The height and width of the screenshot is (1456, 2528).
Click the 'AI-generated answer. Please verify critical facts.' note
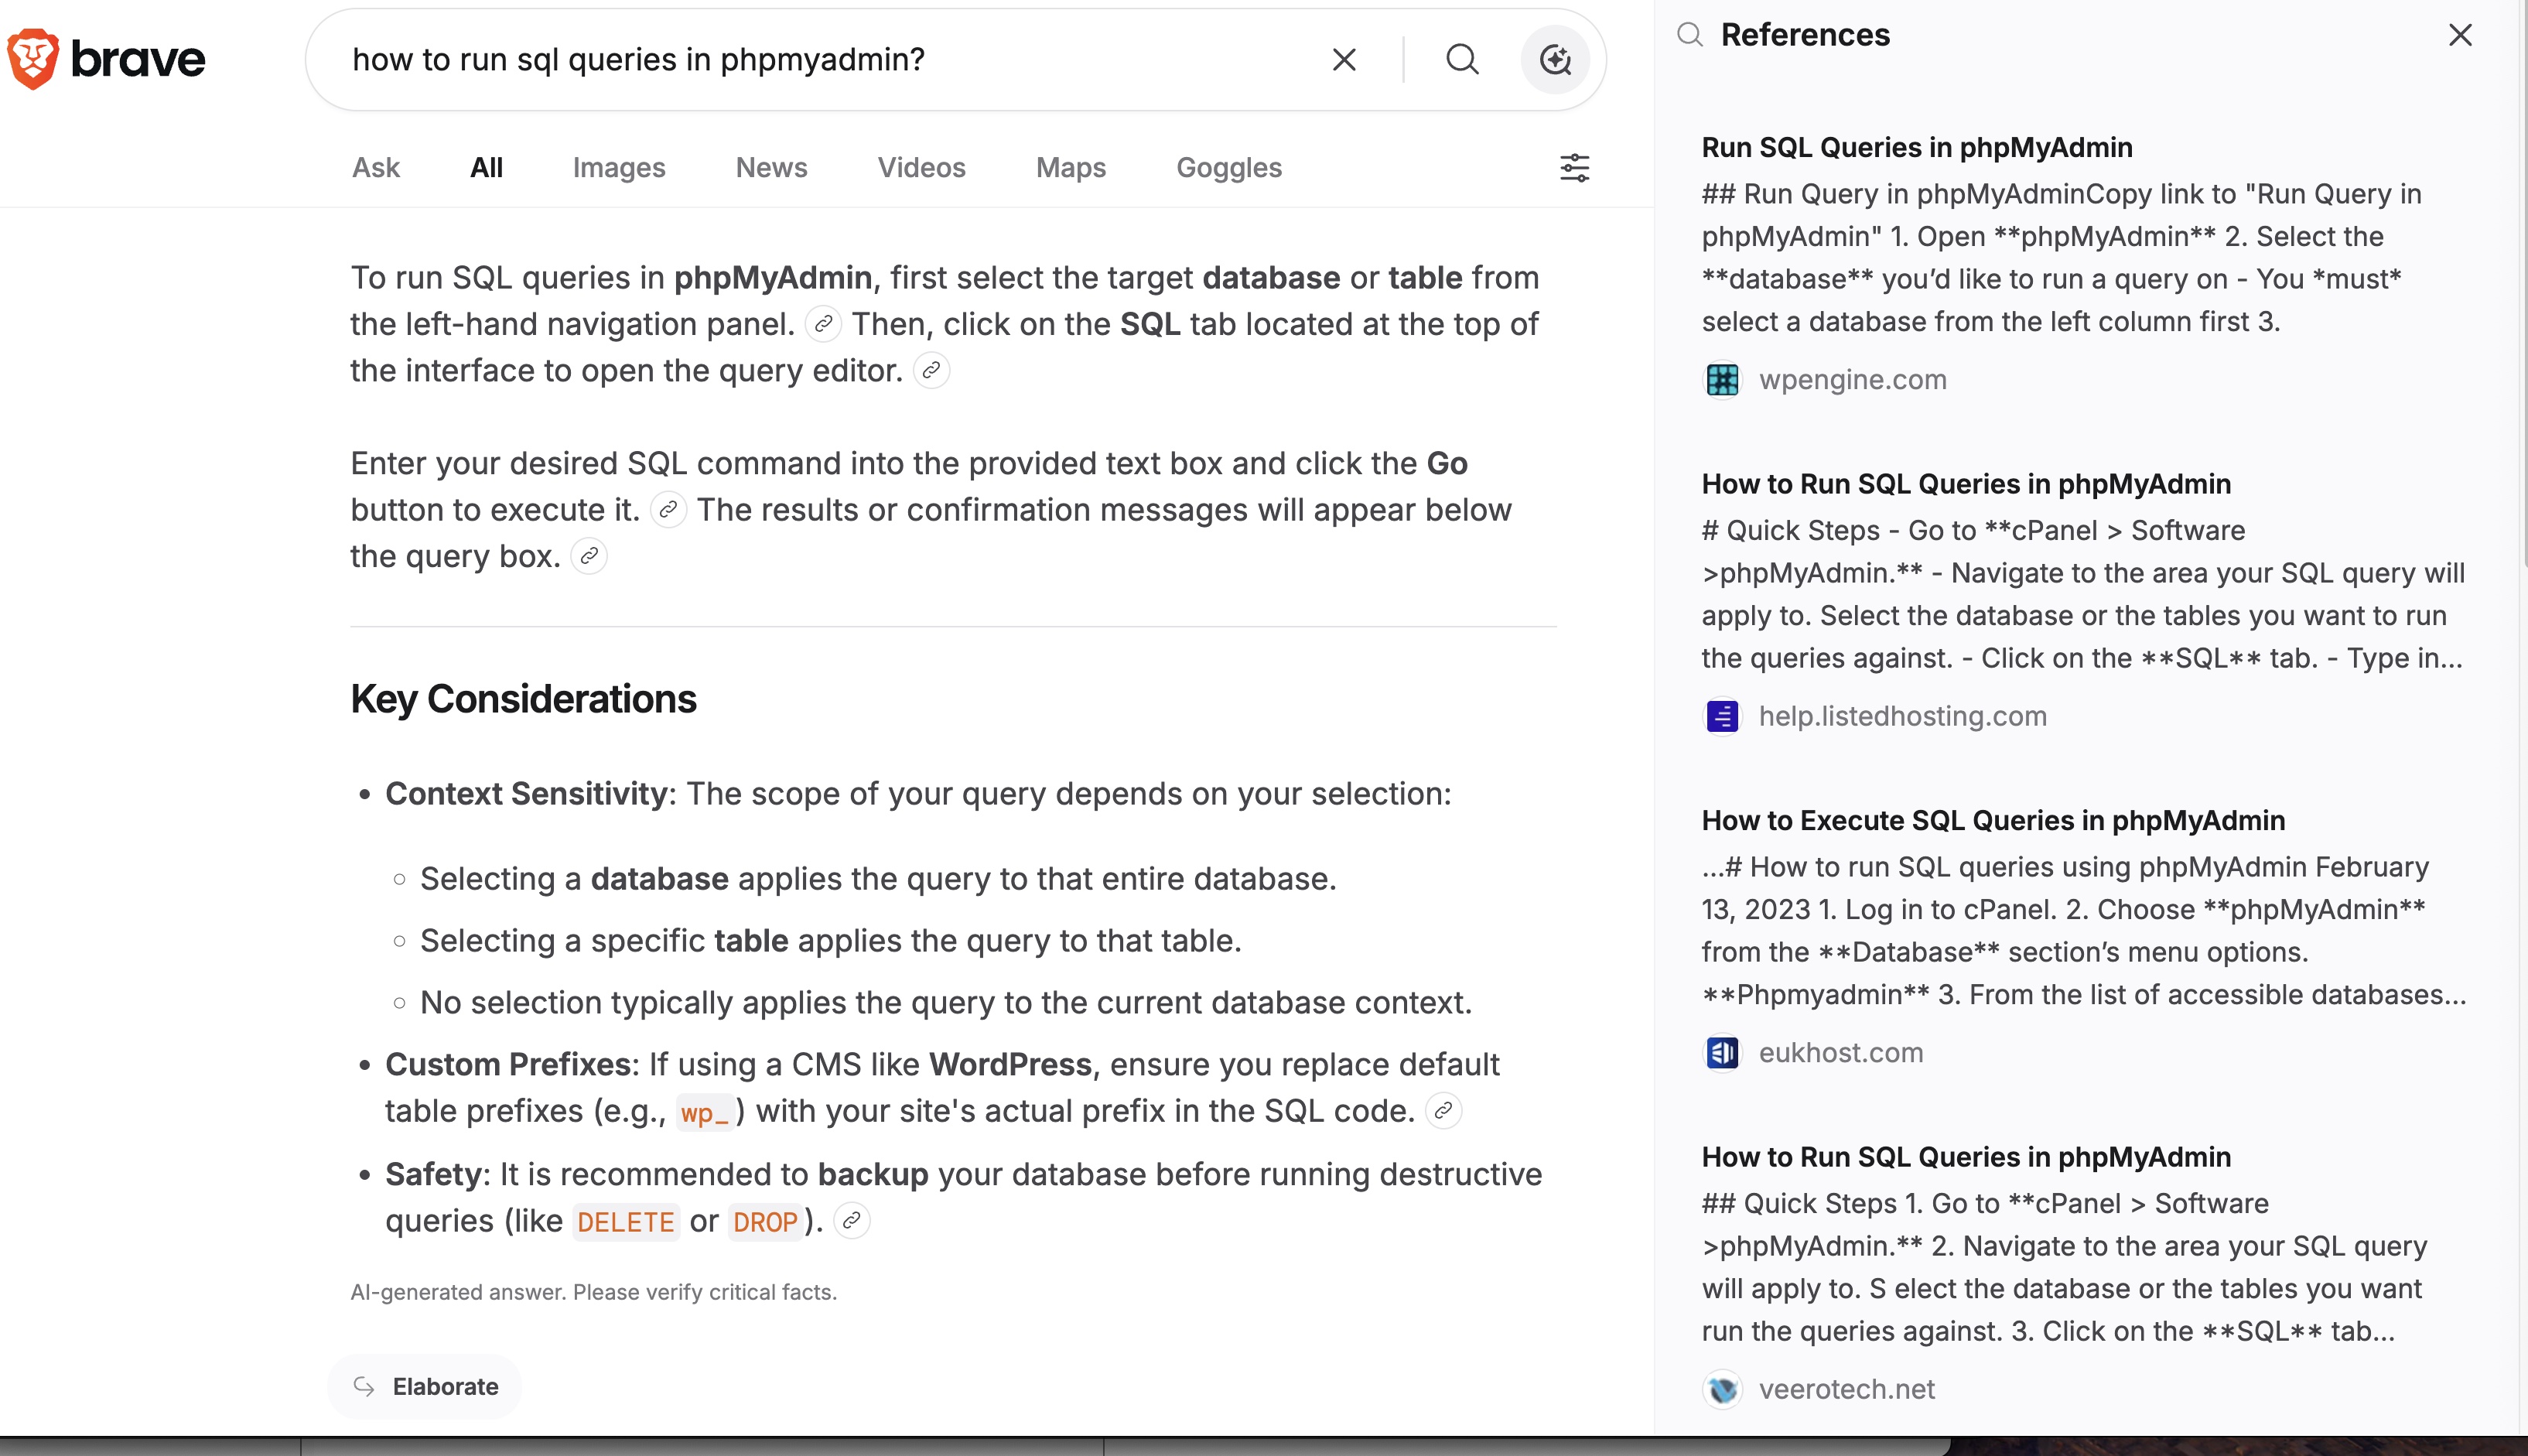click(594, 1292)
